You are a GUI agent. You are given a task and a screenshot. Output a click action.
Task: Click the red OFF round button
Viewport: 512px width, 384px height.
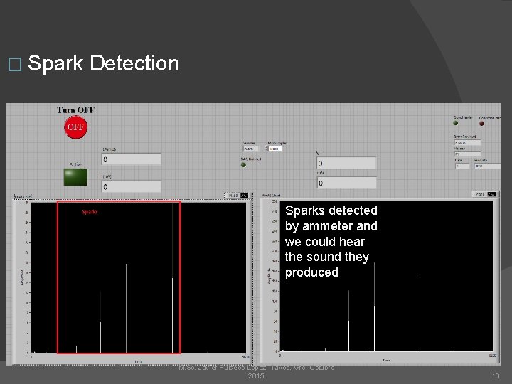pyautogui.click(x=76, y=127)
